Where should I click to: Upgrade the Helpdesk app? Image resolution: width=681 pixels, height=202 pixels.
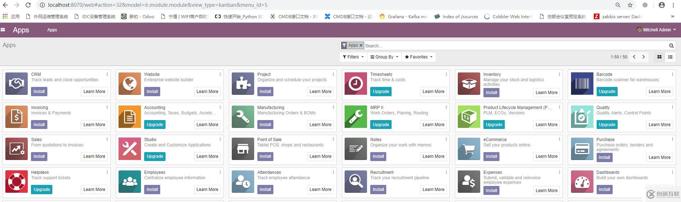point(42,190)
